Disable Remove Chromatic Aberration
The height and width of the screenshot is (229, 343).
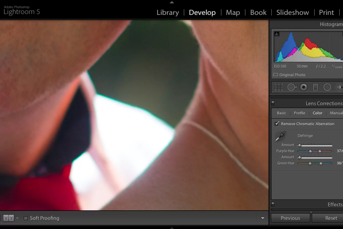[x=276, y=124]
